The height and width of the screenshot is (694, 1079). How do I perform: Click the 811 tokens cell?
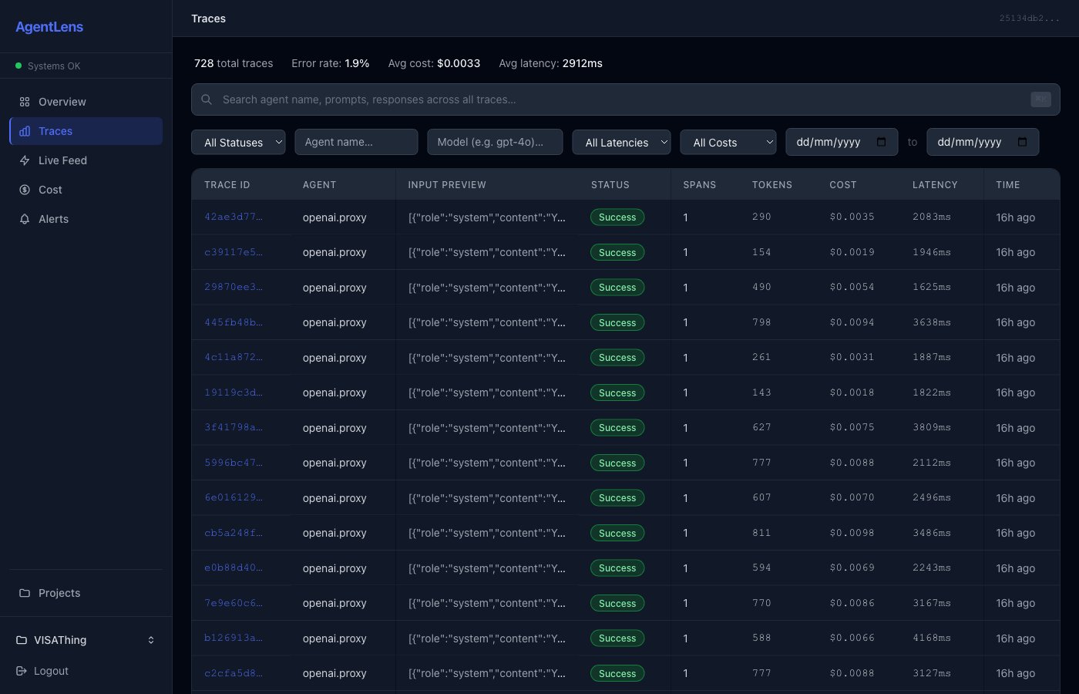(761, 533)
